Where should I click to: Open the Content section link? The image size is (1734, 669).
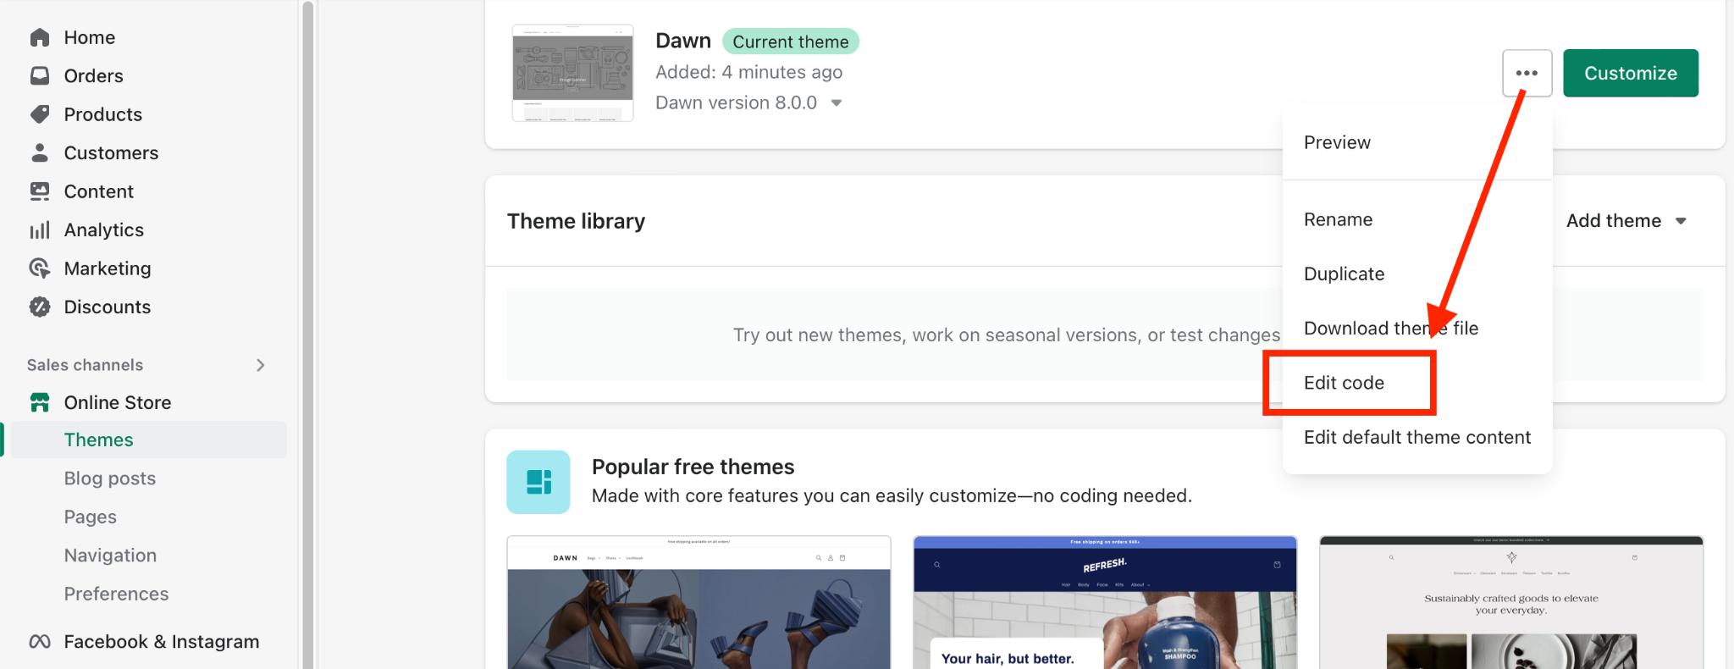pos(99,191)
